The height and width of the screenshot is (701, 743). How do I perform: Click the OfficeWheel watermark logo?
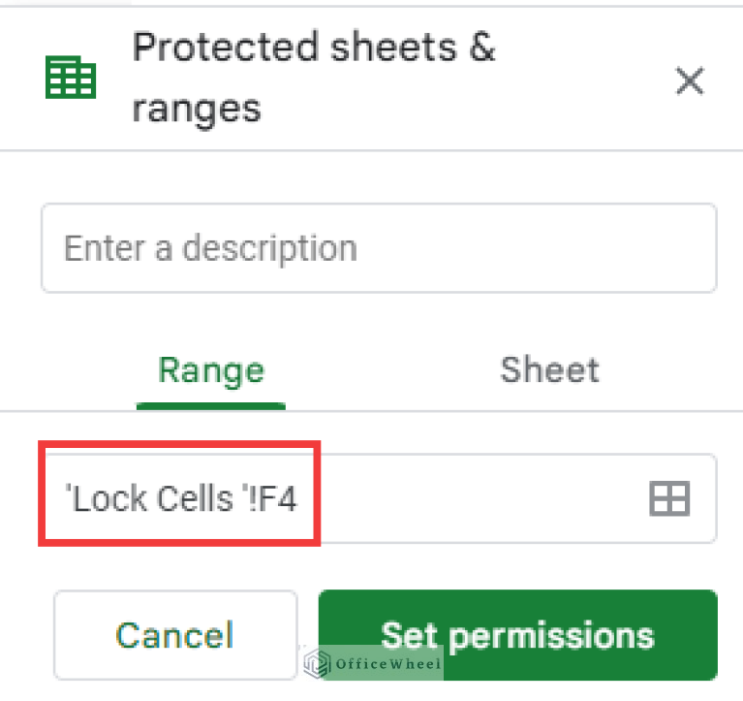pyautogui.click(x=314, y=663)
